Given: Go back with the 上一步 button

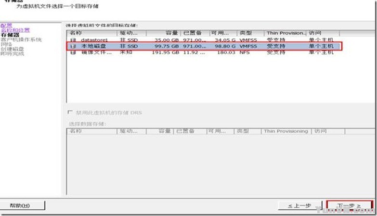Looking at the screenshot, I should coord(299,205).
